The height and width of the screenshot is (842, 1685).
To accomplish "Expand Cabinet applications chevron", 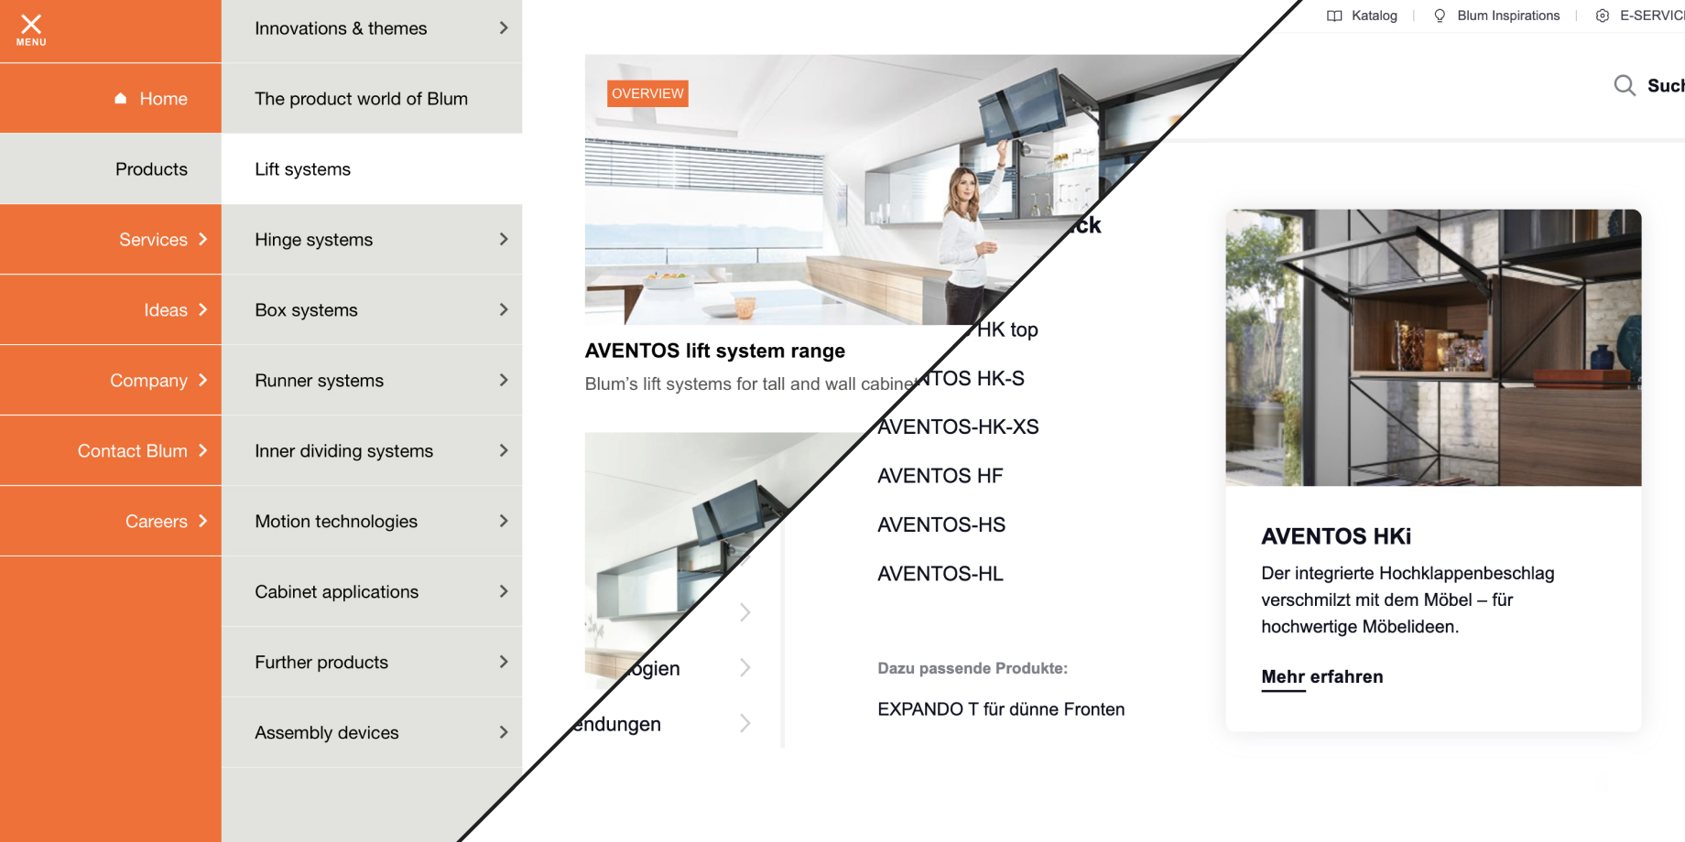I will 504,591.
